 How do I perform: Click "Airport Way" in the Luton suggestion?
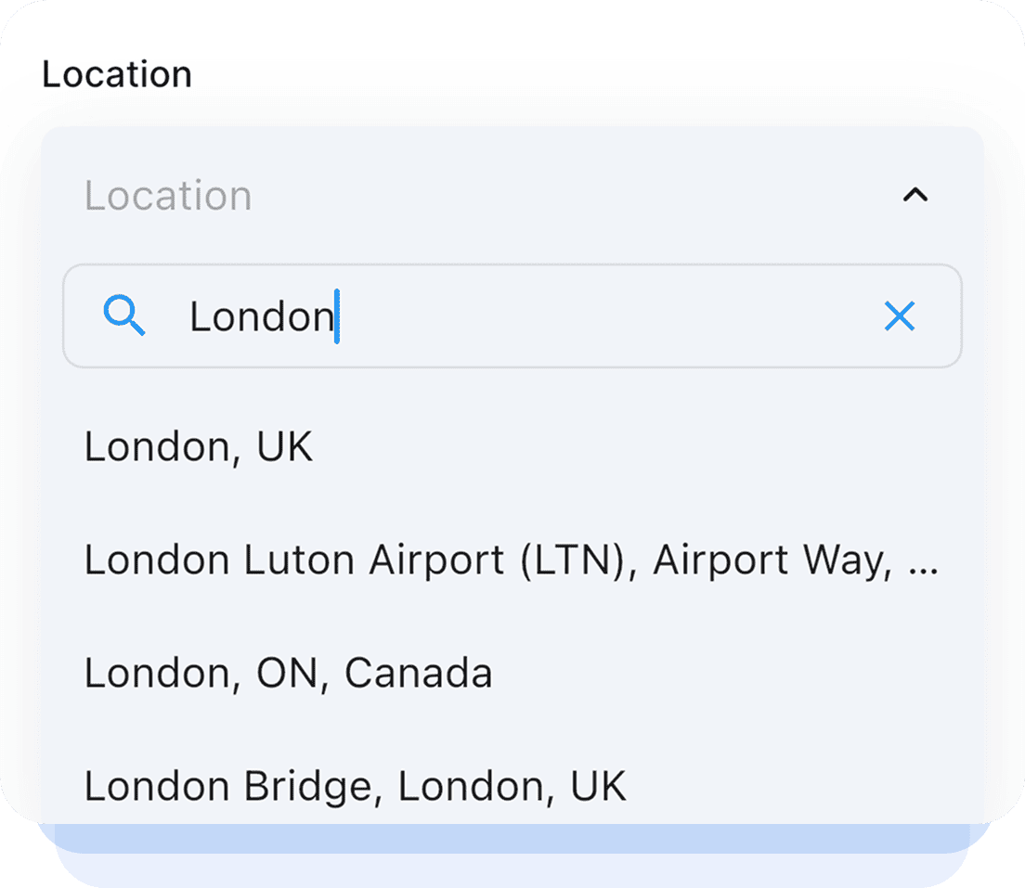[765, 560]
